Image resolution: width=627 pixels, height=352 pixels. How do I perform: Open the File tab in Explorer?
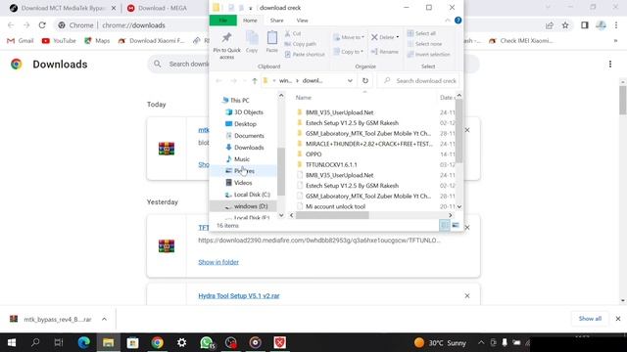click(223, 21)
